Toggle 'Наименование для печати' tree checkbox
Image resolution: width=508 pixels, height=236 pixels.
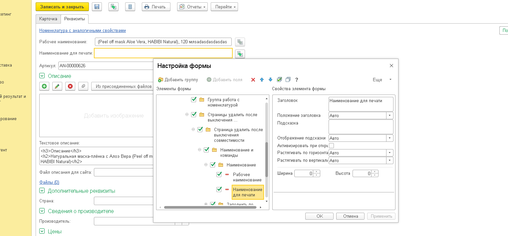(x=219, y=189)
